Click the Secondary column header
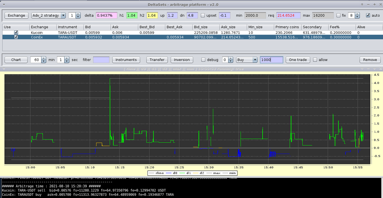 [315, 27]
